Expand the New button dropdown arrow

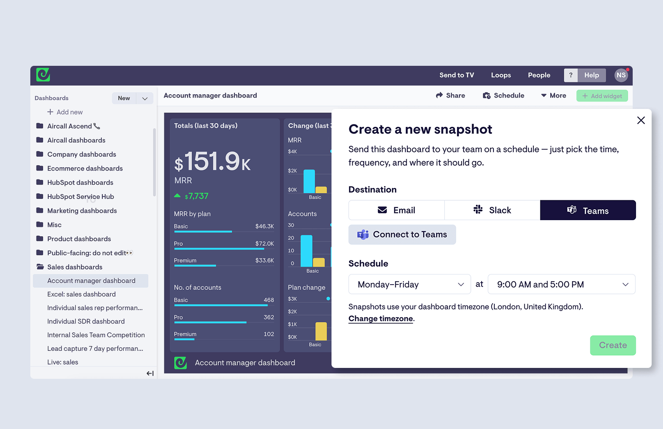click(145, 98)
